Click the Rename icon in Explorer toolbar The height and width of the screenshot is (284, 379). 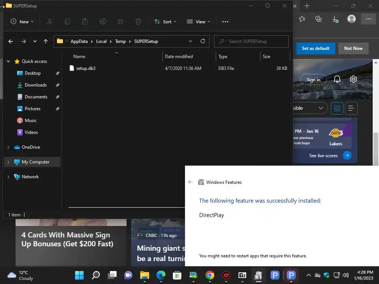(x=103, y=22)
